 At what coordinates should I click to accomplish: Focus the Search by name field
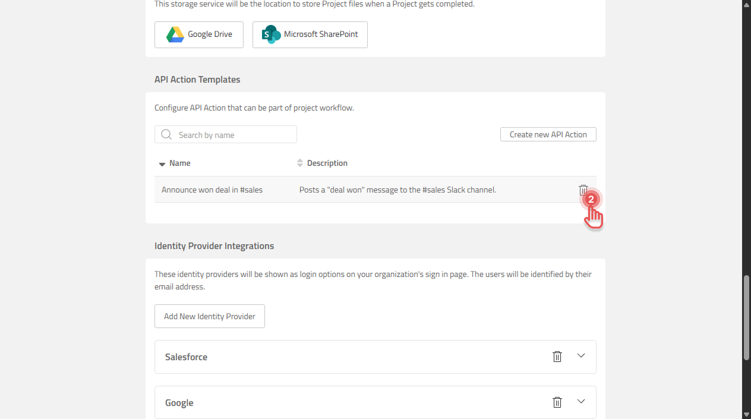(x=226, y=134)
